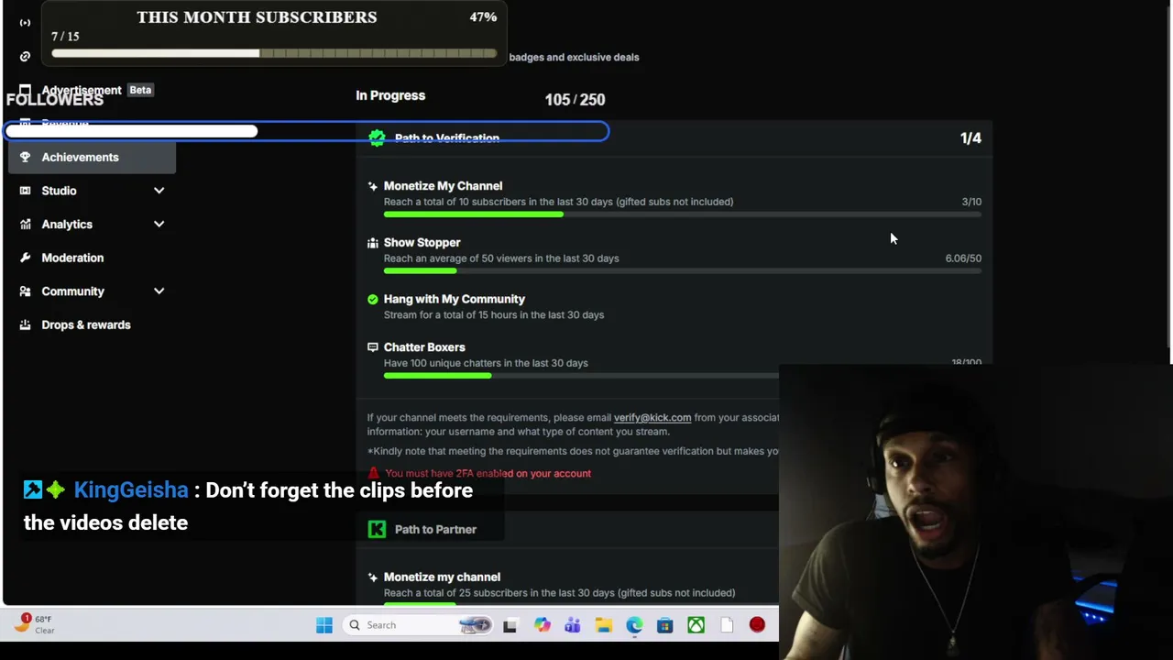The height and width of the screenshot is (660, 1173).
Task: Click the Moderation wrench icon
Action: click(x=25, y=258)
